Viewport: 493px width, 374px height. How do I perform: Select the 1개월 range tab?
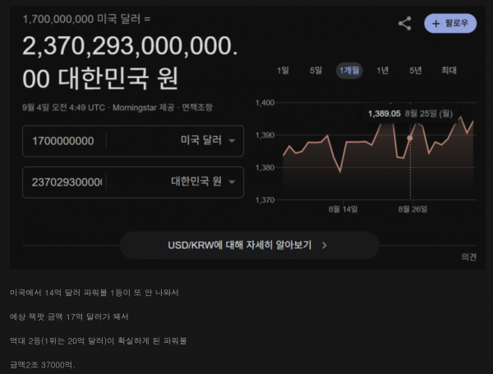click(348, 71)
